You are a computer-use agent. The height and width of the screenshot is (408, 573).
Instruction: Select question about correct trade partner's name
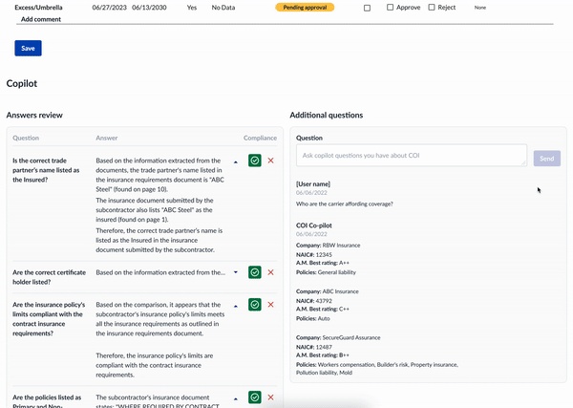point(46,170)
